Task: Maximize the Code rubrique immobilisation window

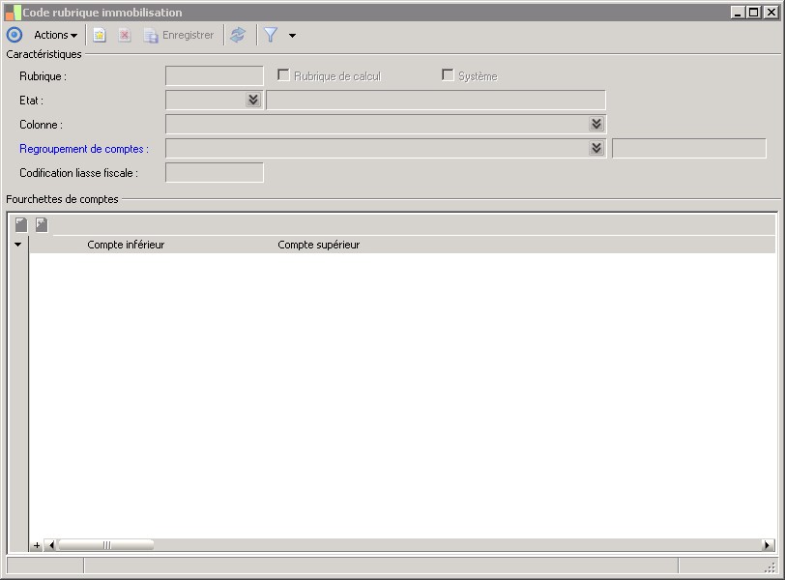Action: coord(753,13)
